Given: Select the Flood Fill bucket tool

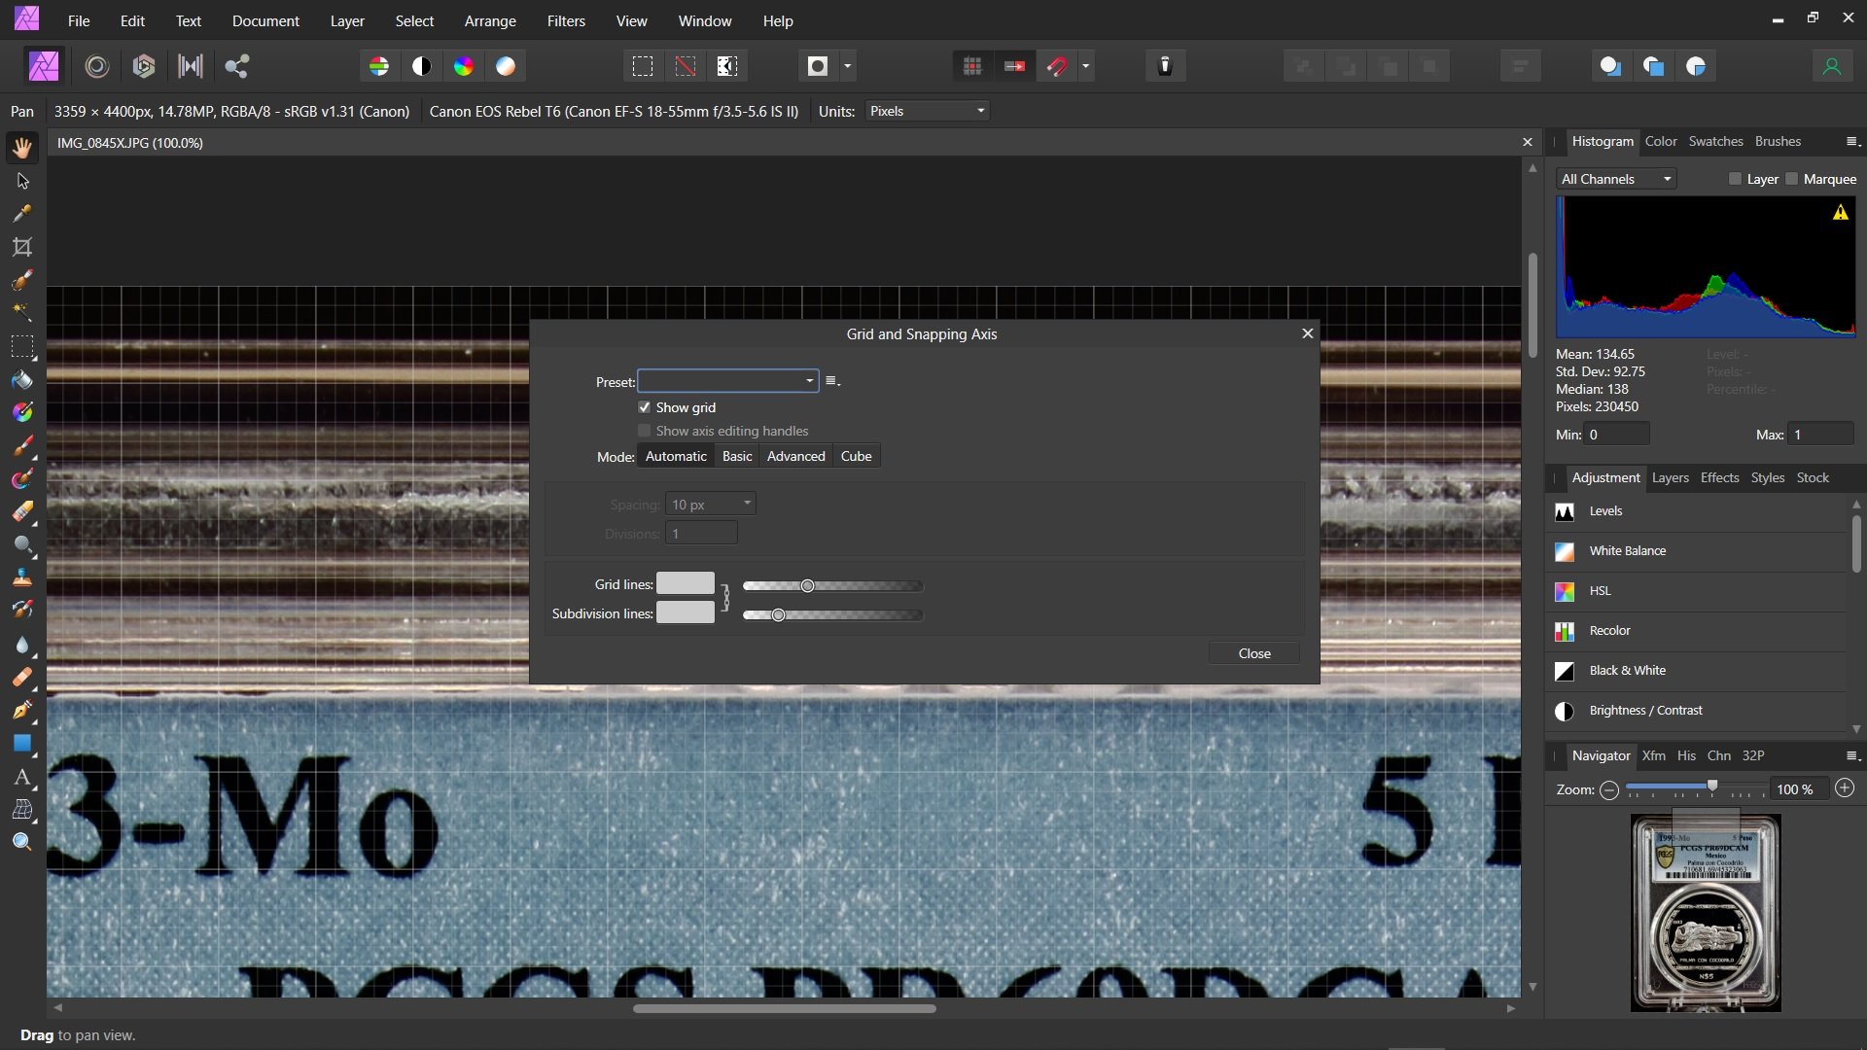Looking at the screenshot, I should point(22,379).
